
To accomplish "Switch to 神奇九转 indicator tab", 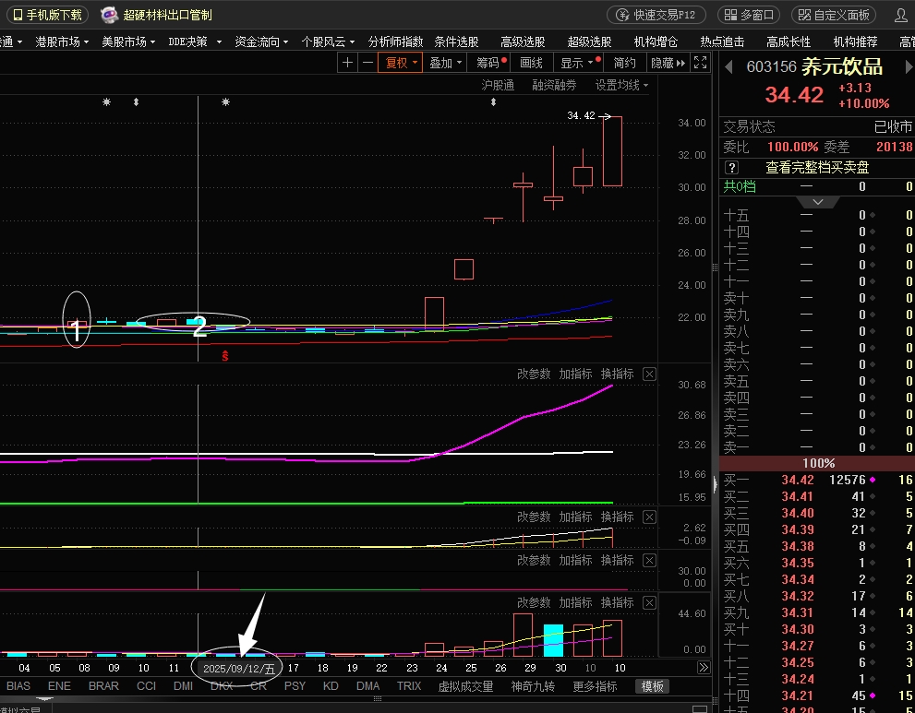I will tap(533, 686).
